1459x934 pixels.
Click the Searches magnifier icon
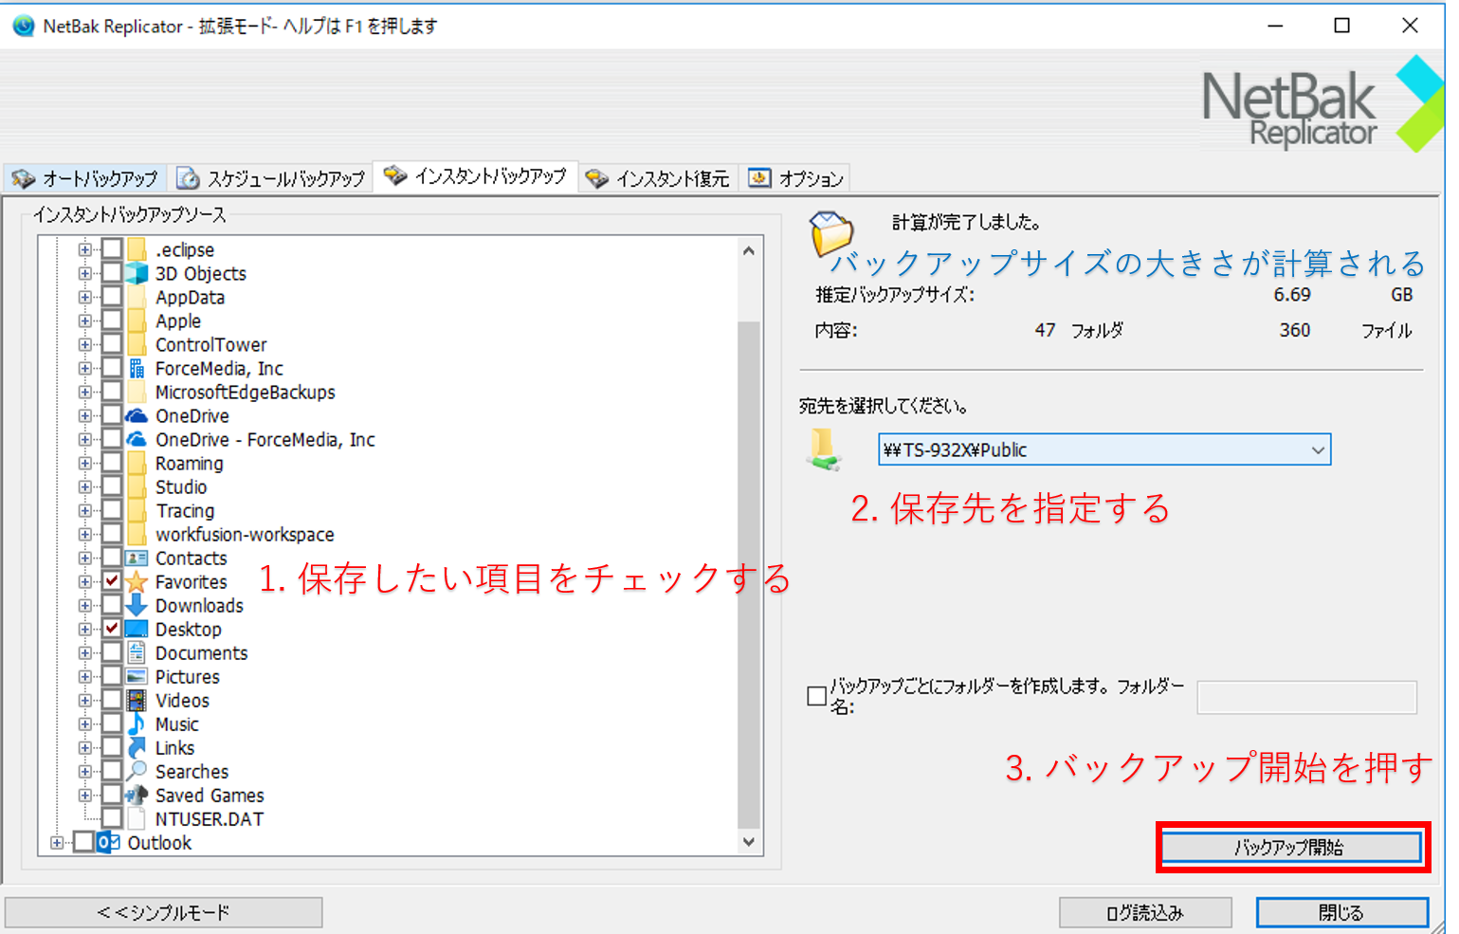[137, 772]
